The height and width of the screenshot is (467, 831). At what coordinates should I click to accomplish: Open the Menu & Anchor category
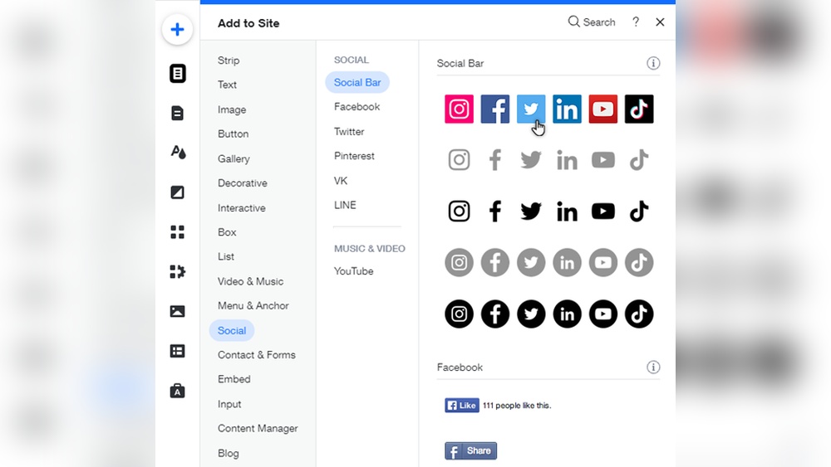[x=253, y=306]
